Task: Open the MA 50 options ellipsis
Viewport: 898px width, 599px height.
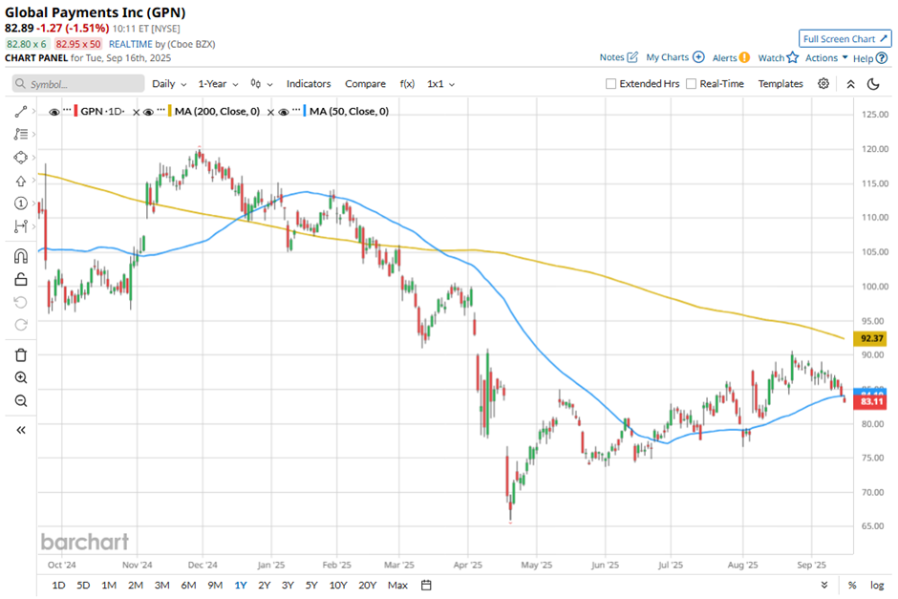Action: [296, 109]
